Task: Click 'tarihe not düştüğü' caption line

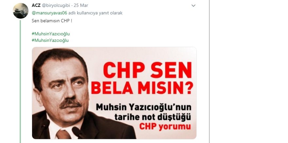Action: [x=153, y=117]
